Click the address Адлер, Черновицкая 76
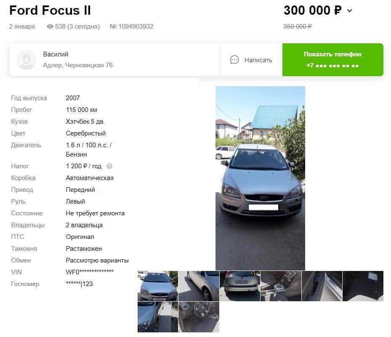Image resolution: width=391 pixels, height=337 pixels. click(78, 65)
